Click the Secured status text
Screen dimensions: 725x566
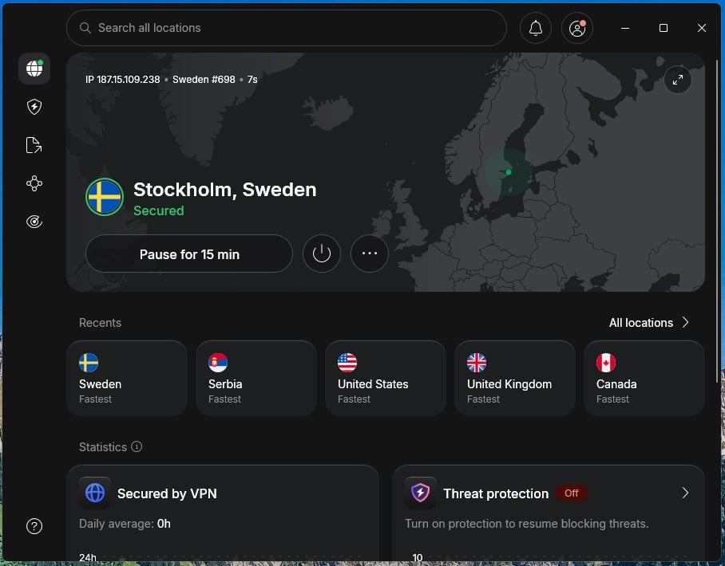[159, 210]
